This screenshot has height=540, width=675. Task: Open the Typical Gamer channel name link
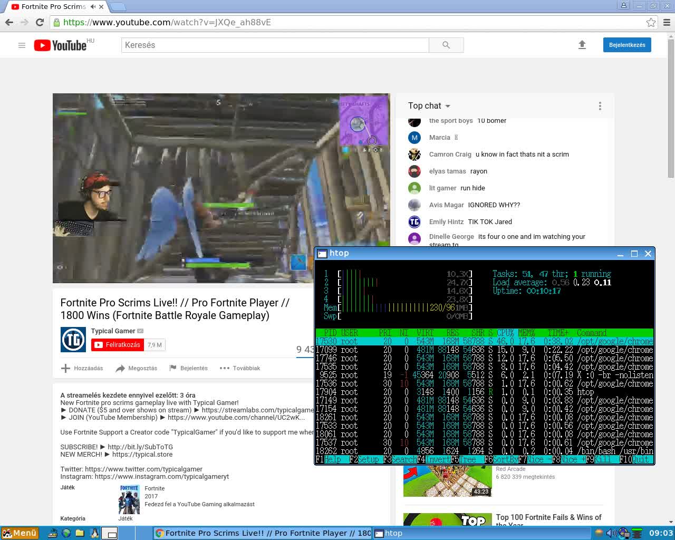tap(113, 331)
